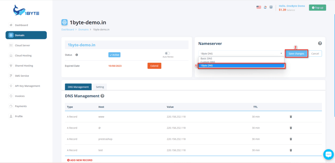The image size is (335, 163).
Task: Click the orange Extend button
Action: [154, 66]
